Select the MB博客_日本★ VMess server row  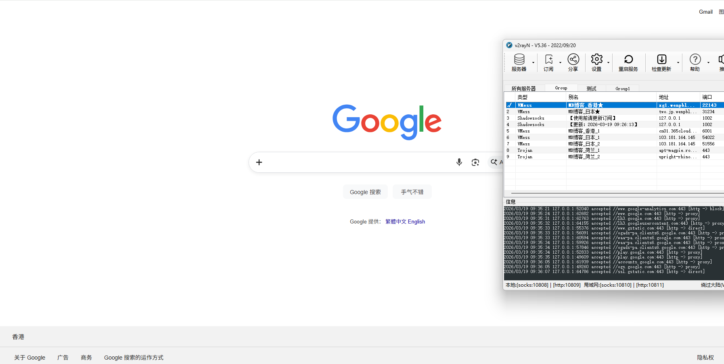(x=584, y=112)
